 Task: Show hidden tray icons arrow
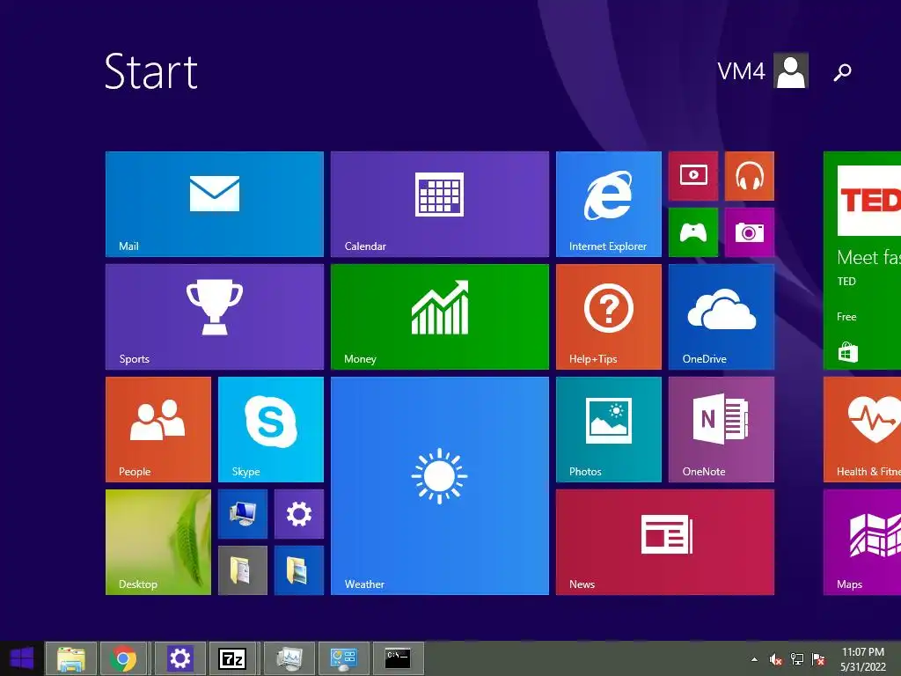754,659
